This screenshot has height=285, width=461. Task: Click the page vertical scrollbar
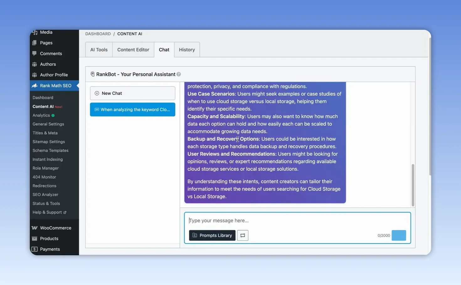pyautogui.click(x=430, y=106)
